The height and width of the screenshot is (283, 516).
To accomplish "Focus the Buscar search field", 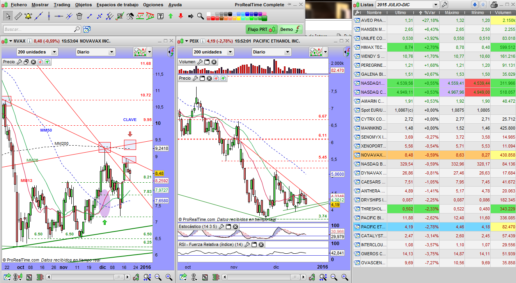I will pyautogui.click(x=42, y=29).
